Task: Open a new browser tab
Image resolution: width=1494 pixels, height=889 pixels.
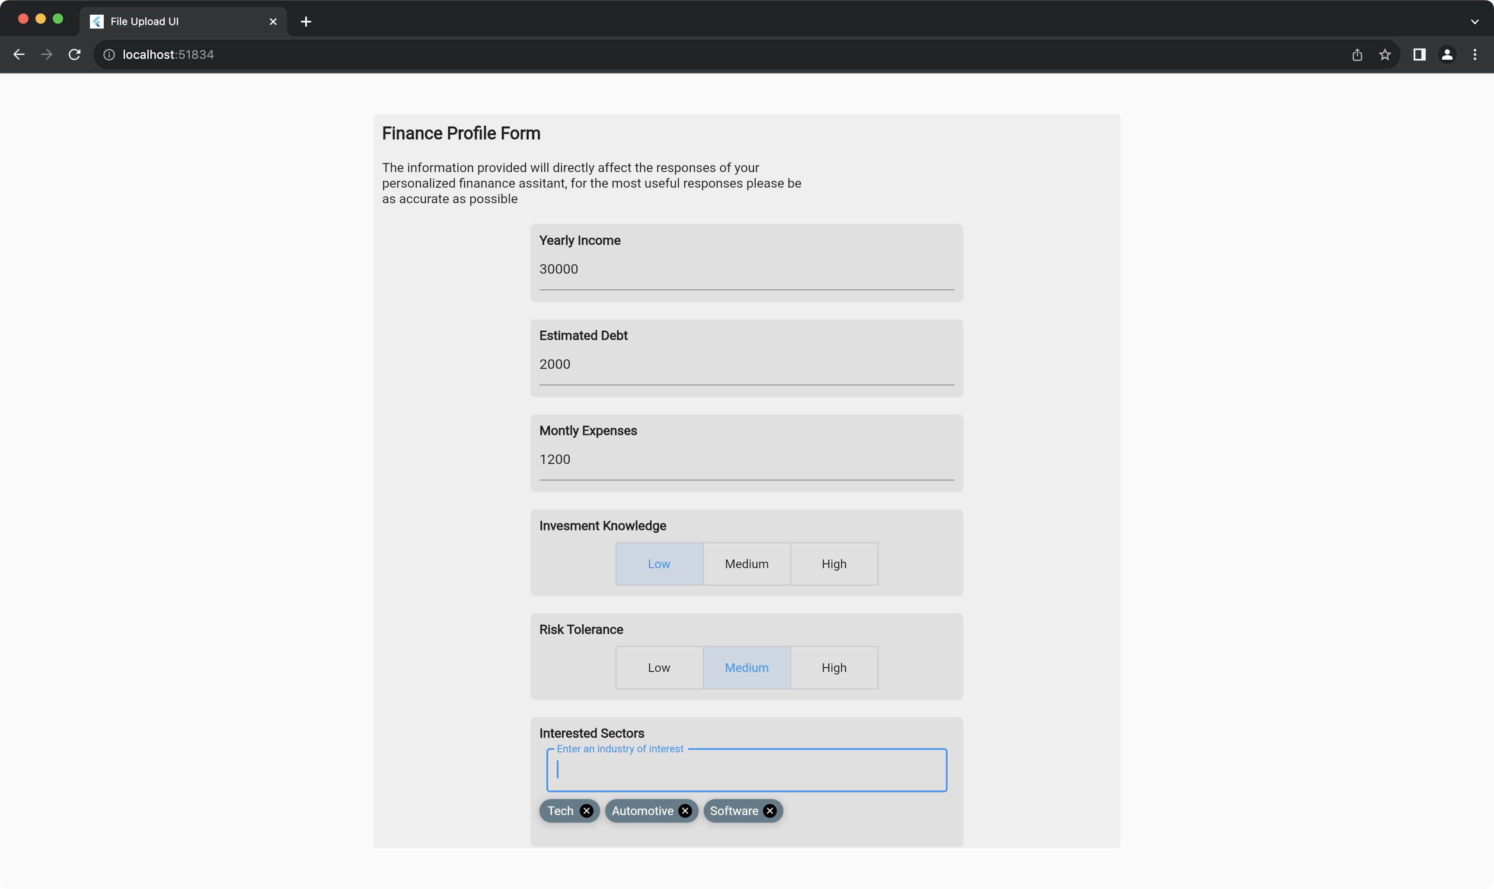Action: pyautogui.click(x=306, y=22)
